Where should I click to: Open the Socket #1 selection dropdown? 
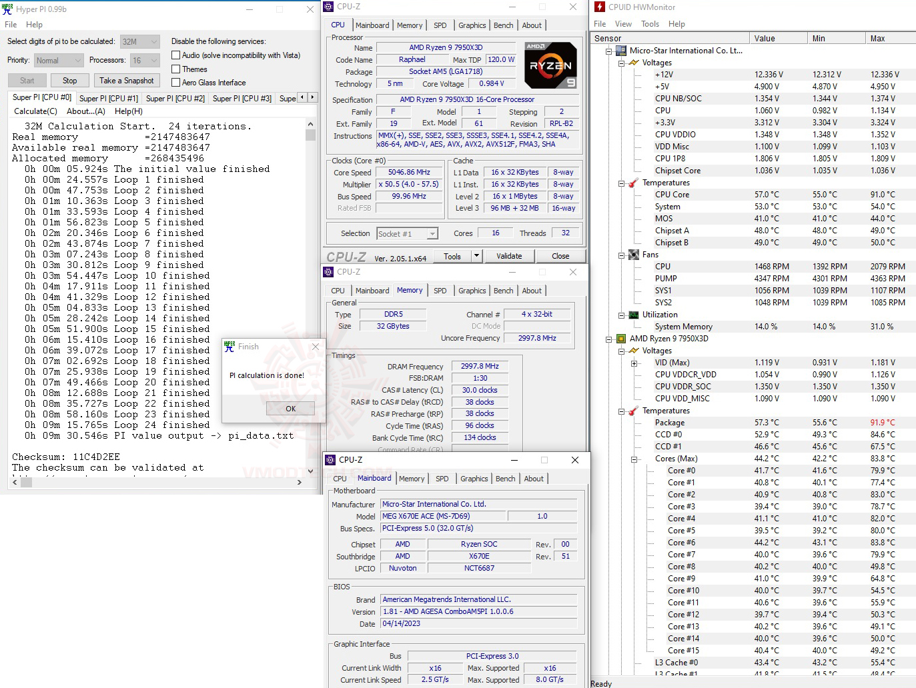click(407, 233)
